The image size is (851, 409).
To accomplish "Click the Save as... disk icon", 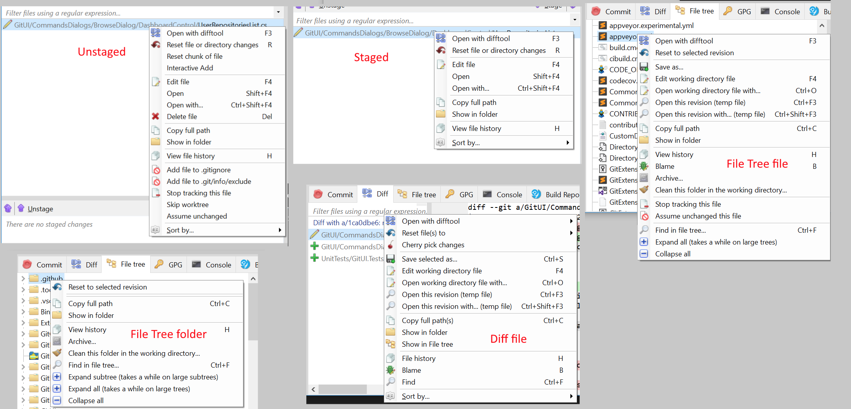I will coord(644,67).
